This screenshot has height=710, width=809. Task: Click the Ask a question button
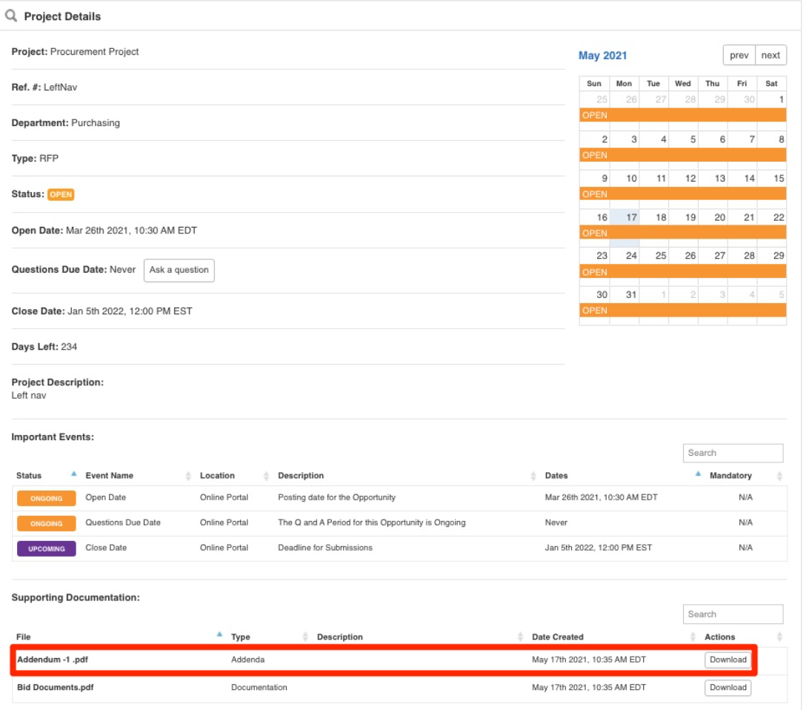click(x=179, y=271)
